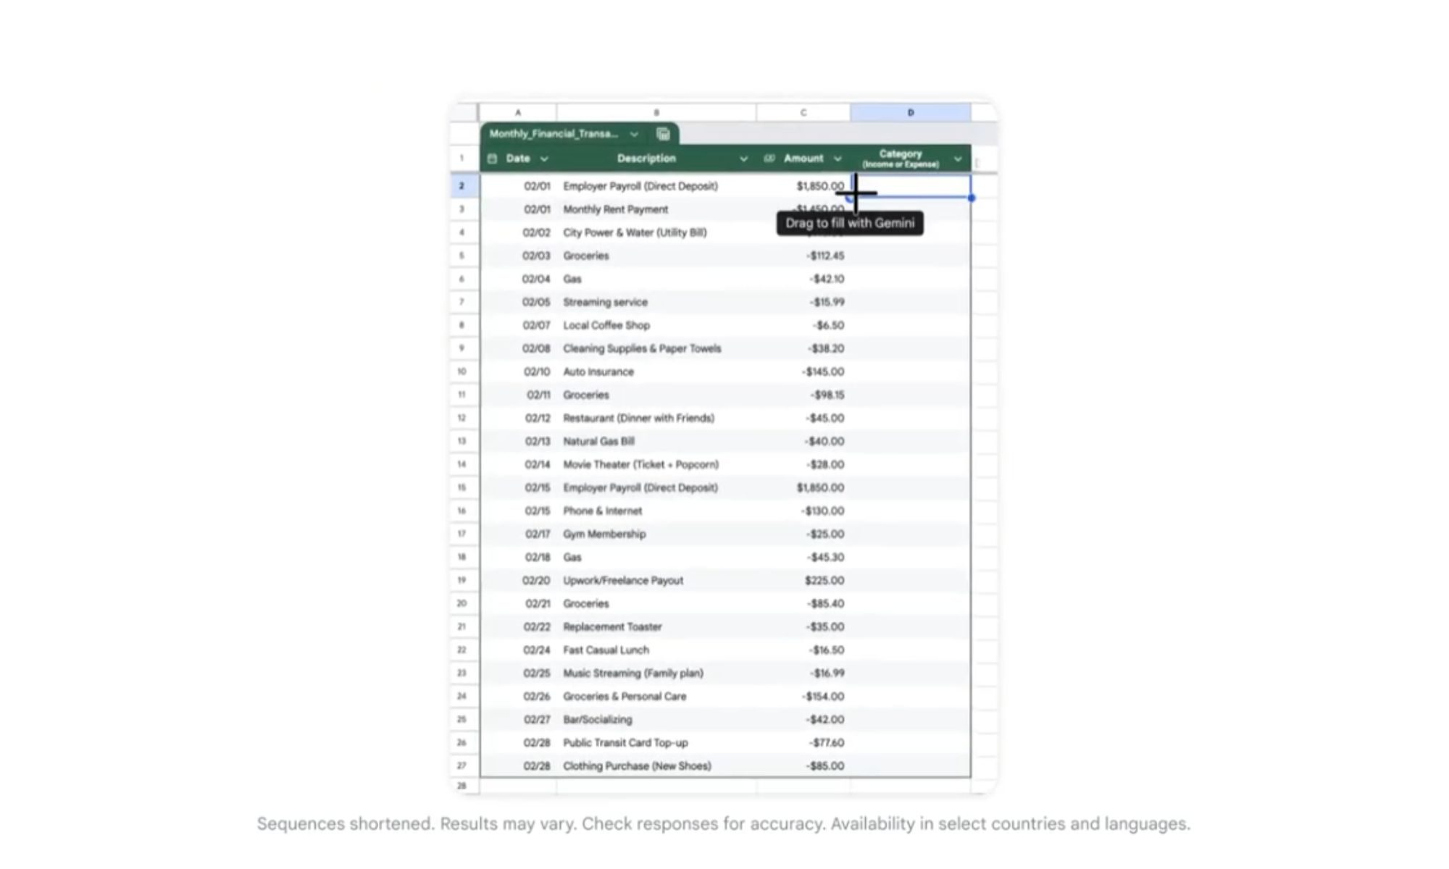
Task: Click the blue fill handle on the selected cell
Action: [x=971, y=198]
